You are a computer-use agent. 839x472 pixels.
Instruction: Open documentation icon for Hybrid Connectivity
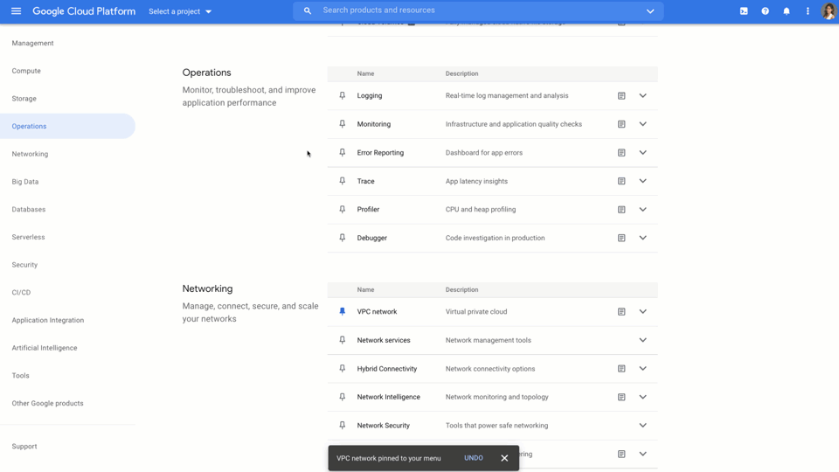pyautogui.click(x=621, y=369)
